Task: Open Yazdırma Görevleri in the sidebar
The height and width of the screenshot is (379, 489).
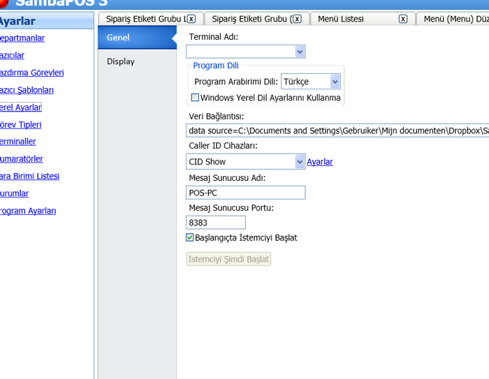Action: [x=32, y=73]
